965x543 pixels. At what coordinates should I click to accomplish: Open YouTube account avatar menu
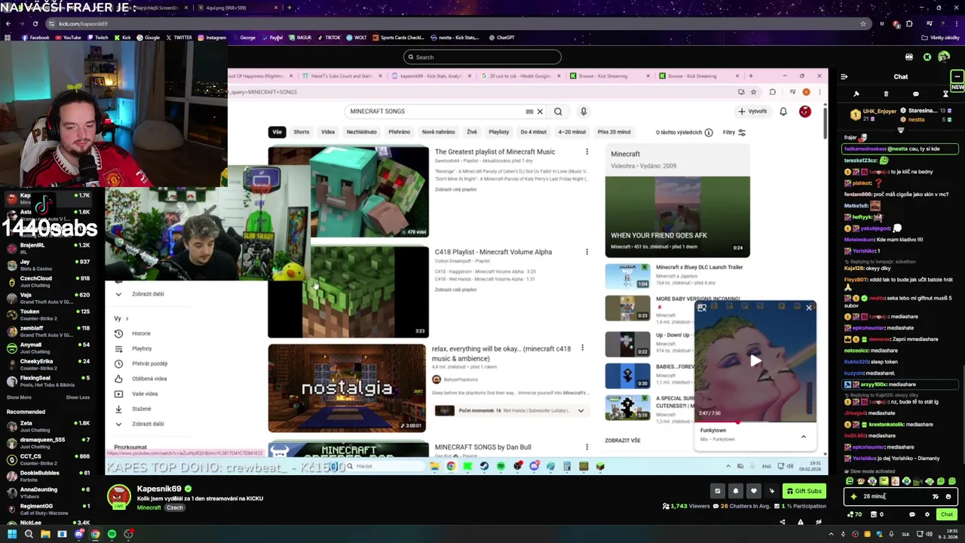805,112
